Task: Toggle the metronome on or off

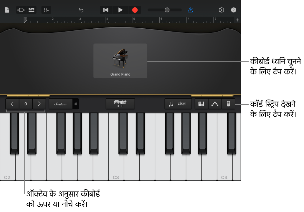Action: click(190, 10)
